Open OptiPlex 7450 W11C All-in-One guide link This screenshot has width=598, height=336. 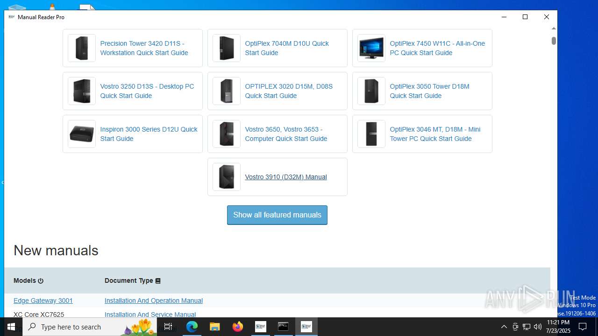click(x=437, y=48)
